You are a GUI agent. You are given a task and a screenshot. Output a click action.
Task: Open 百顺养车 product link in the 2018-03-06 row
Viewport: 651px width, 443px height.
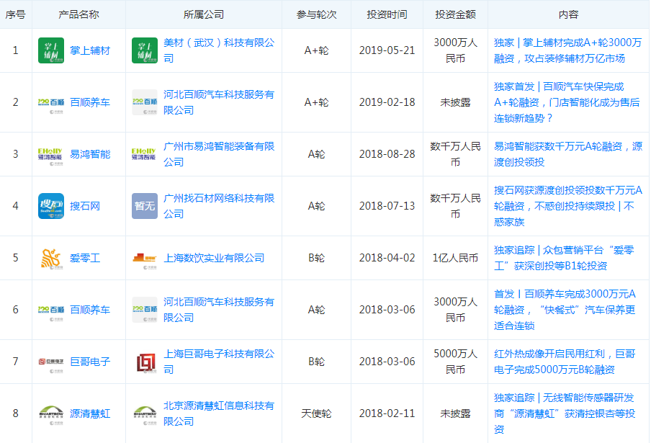(90, 310)
